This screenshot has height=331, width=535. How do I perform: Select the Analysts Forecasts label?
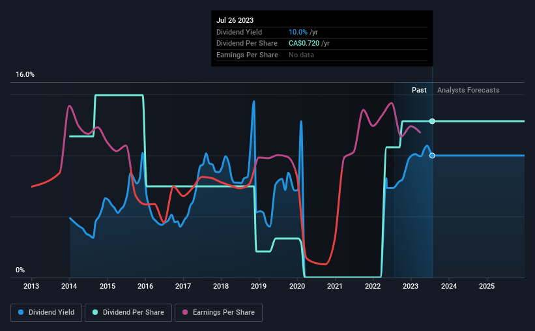coord(468,90)
